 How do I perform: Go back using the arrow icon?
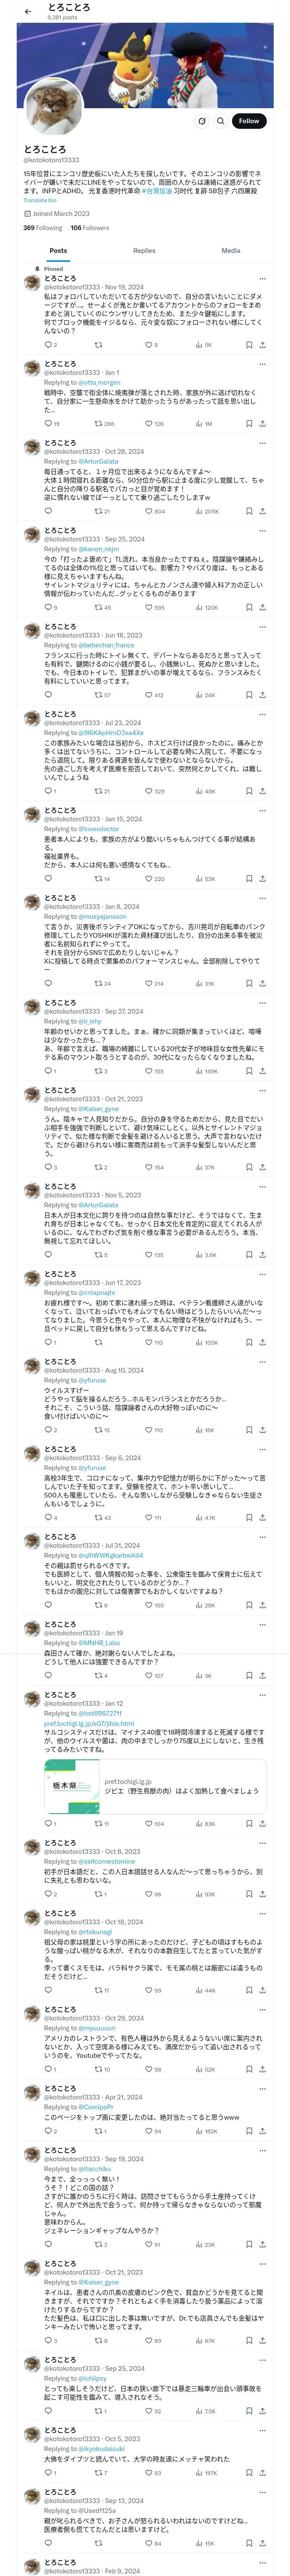click(28, 11)
